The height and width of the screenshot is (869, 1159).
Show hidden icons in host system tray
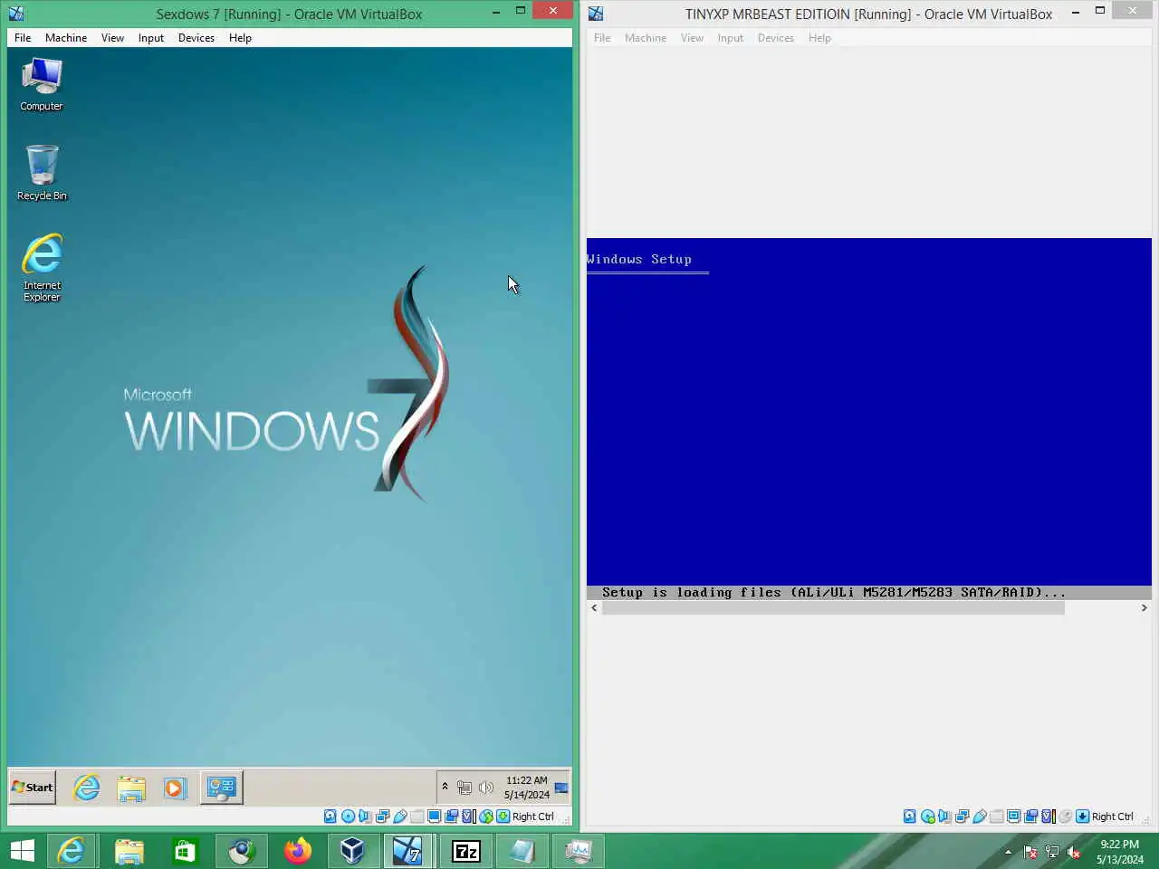point(1008,852)
